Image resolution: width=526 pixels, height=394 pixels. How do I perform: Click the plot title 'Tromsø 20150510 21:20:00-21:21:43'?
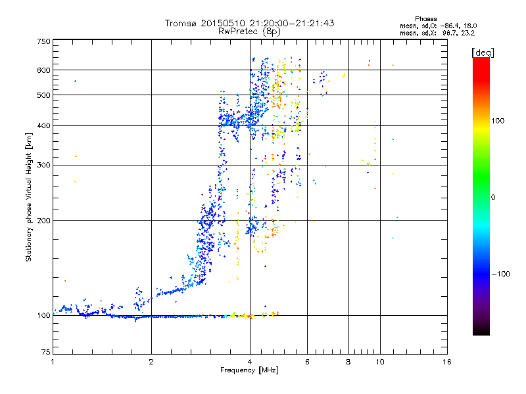pyautogui.click(x=249, y=23)
